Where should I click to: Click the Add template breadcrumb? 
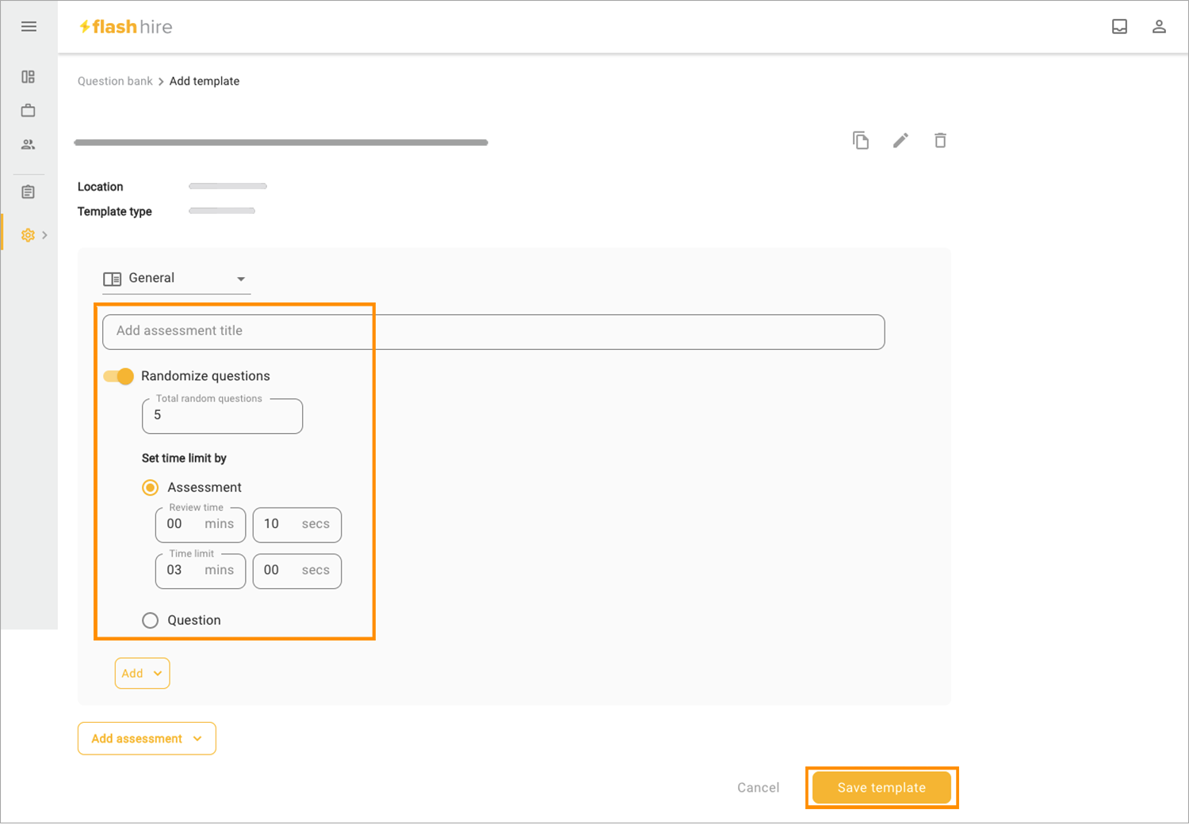205,82
